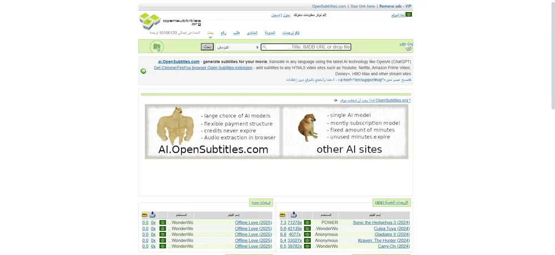
Task: Click the green arrow icon beside announcements
Action: [x=143, y=71]
